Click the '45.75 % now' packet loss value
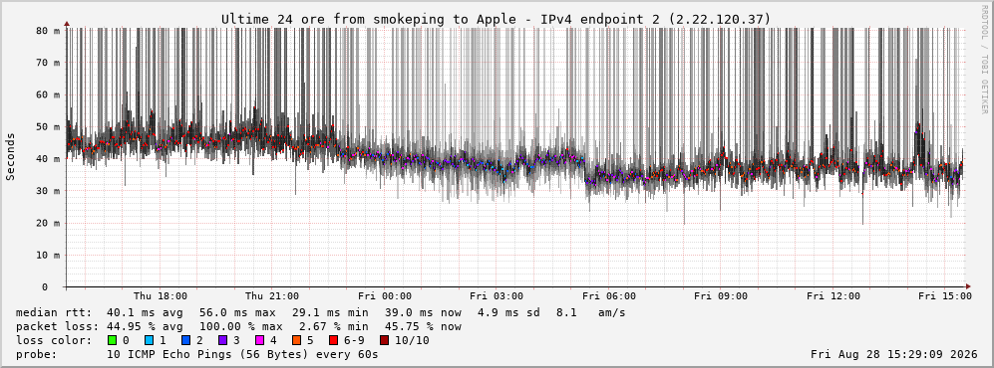The image size is (994, 368). coord(423,327)
